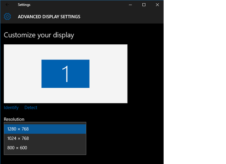Choose 1024 × 768 resolution

point(45,138)
